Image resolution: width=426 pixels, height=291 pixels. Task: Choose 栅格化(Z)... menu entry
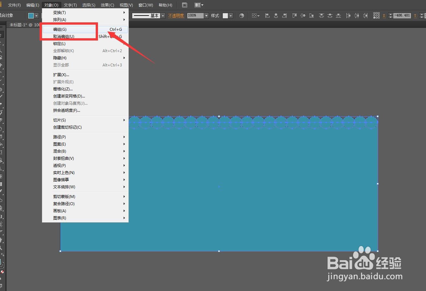point(85,89)
